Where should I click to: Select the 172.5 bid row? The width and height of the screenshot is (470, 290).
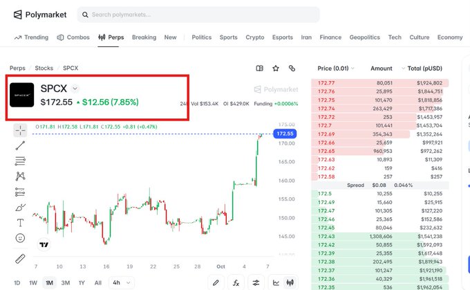point(380,194)
